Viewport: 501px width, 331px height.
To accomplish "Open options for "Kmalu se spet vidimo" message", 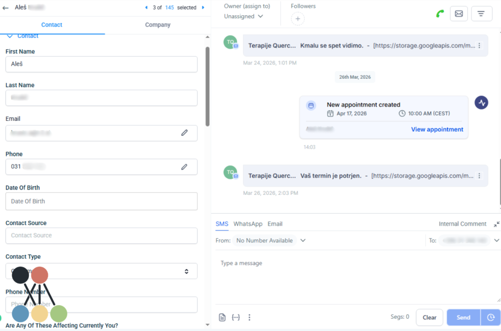I will (x=479, y=46).
